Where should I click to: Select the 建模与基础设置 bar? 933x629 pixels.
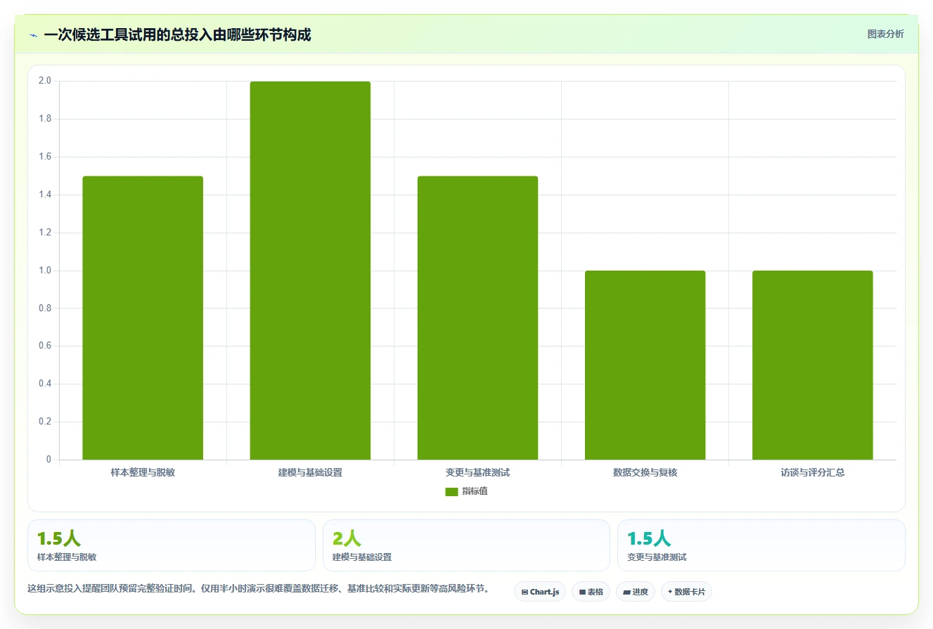(x=310, y=271)
